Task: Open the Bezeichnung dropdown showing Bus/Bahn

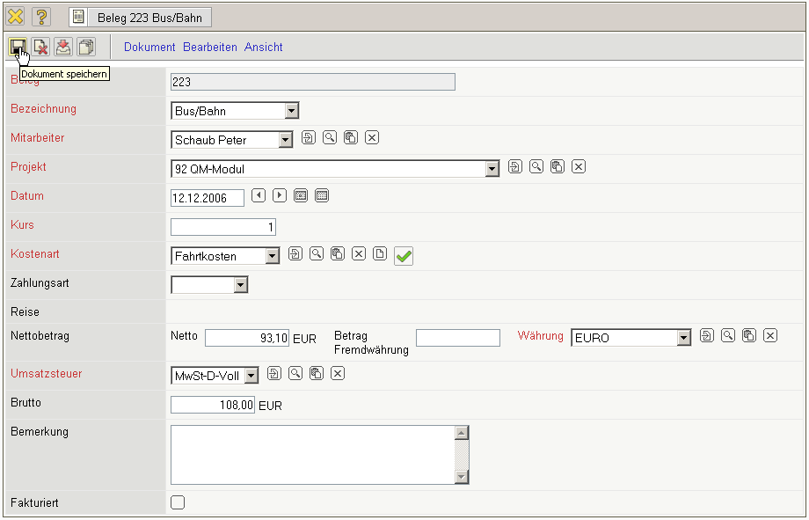Action: [x=292, y=111]
